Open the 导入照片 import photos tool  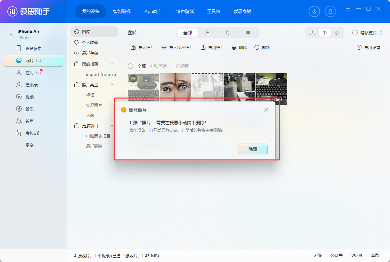141,47
